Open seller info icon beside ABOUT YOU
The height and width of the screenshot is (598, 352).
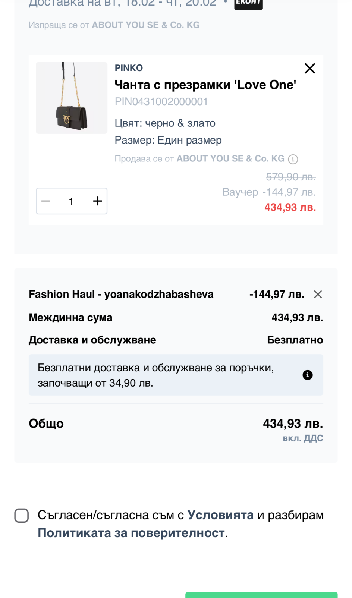pos(293,159)
